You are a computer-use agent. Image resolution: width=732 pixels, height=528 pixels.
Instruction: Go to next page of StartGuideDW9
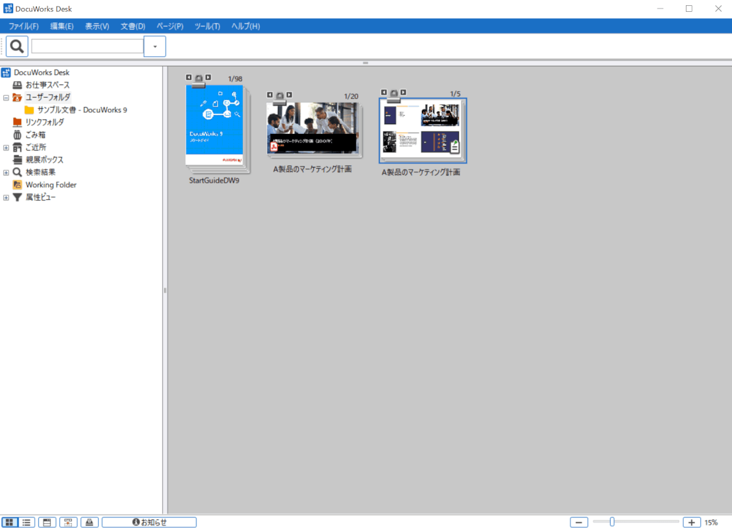point(208,77)
